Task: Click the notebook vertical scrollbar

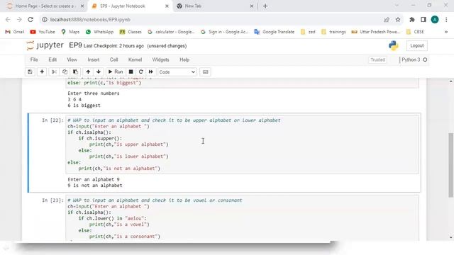Action: pyautogui.click(x=451, y=165)
